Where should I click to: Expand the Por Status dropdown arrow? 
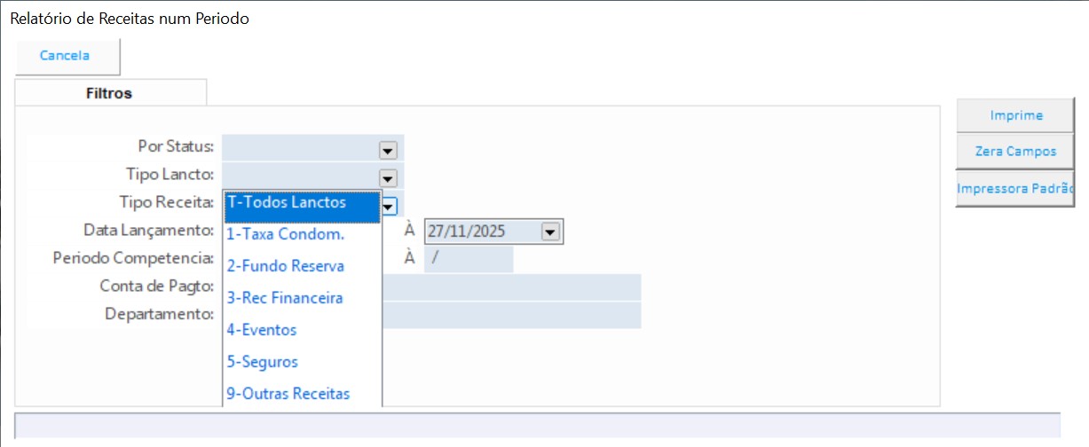point(387,149)
